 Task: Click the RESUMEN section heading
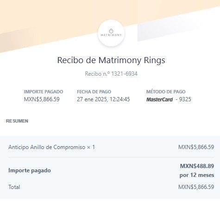click(x=17, y=121)
